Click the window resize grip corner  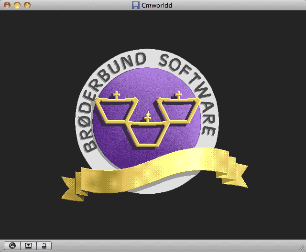click(x=302, y=248)
